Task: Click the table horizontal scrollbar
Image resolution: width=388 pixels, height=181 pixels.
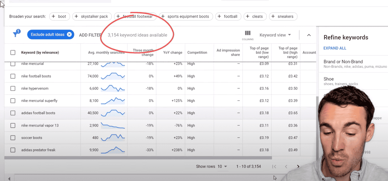Action: coord(138,158)
